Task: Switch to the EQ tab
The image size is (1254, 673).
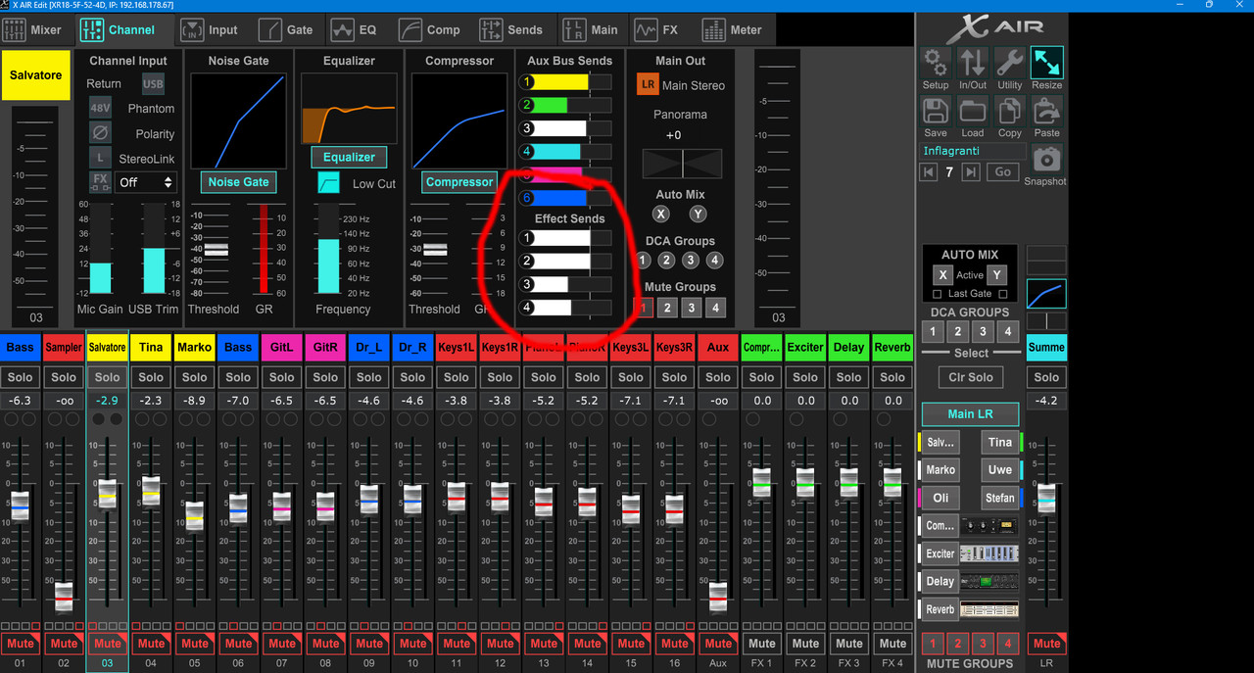Action: point(356,29)
